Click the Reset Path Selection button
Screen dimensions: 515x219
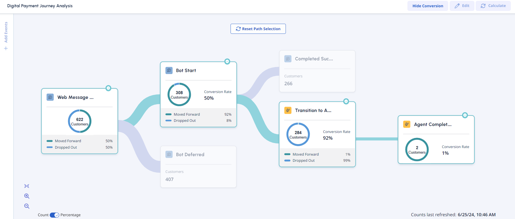tap(258, 29)
